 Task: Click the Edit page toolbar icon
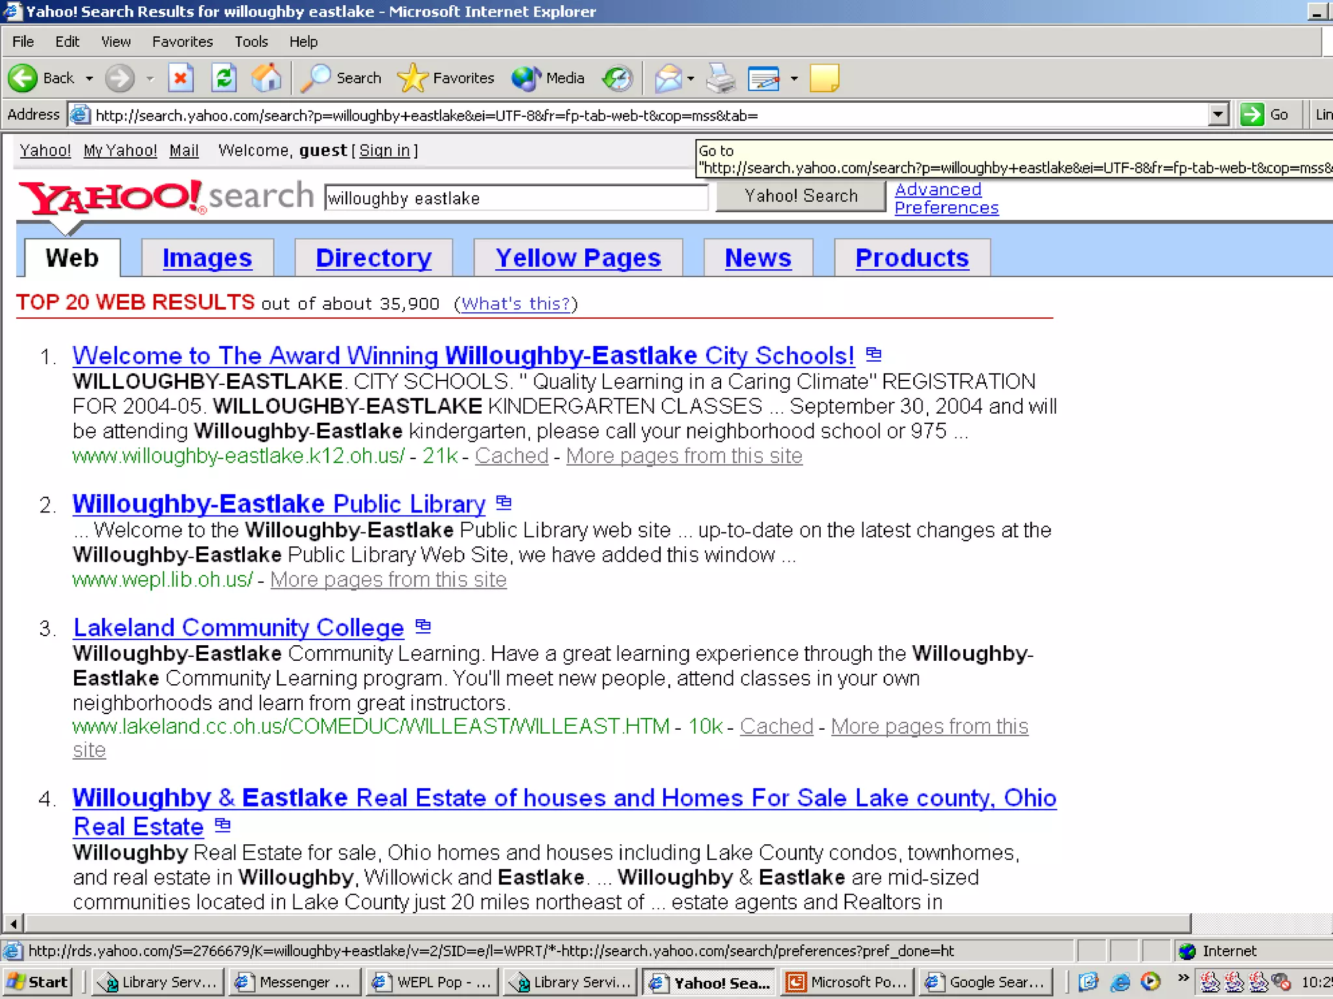pyautogui.click(x=764, y=79)
